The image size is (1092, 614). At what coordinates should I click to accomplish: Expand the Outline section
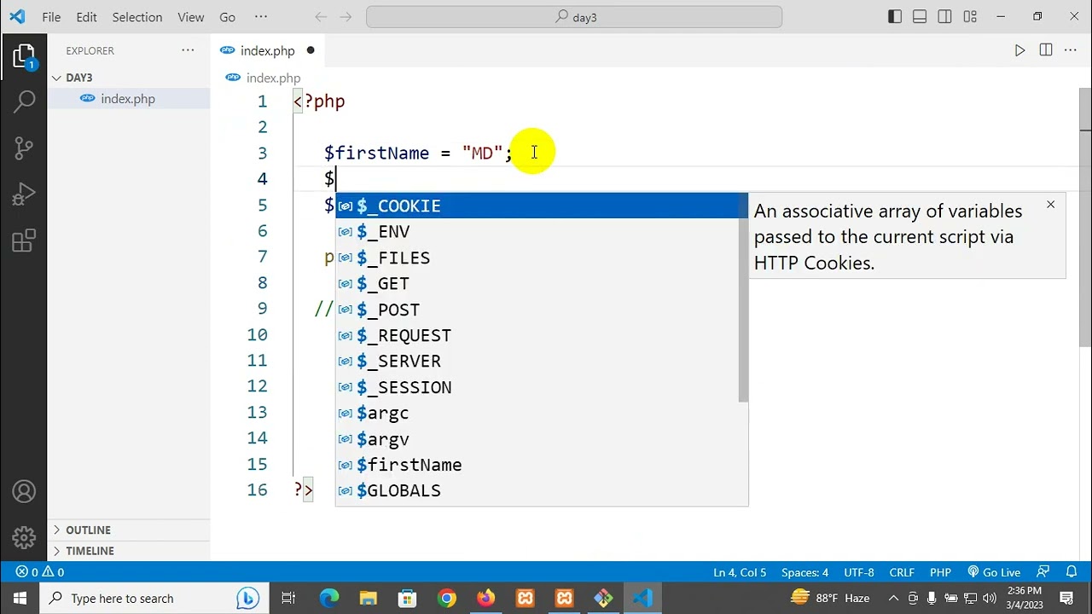point(128,530)
